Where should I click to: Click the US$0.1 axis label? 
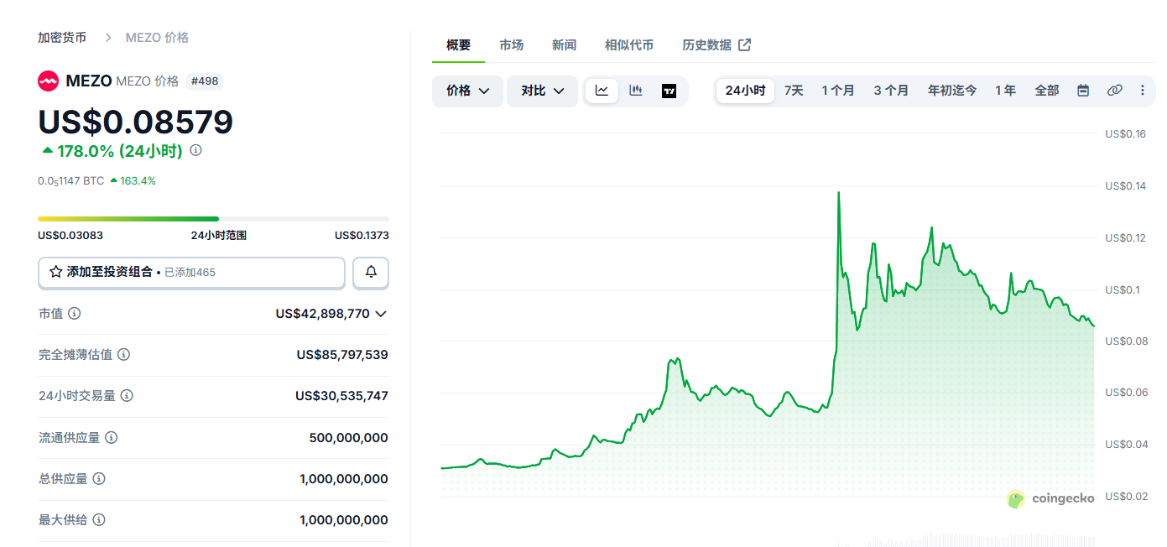[1123, 289]
